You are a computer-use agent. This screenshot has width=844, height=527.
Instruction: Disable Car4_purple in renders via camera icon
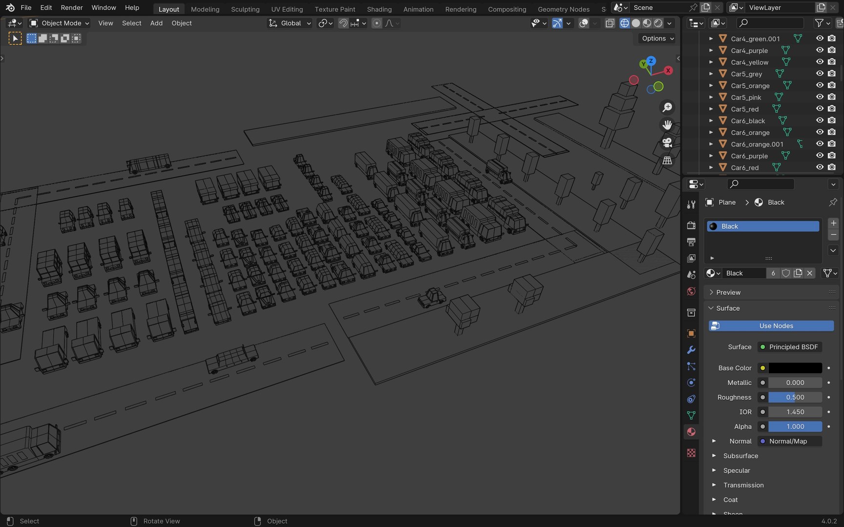pos(832,50)
